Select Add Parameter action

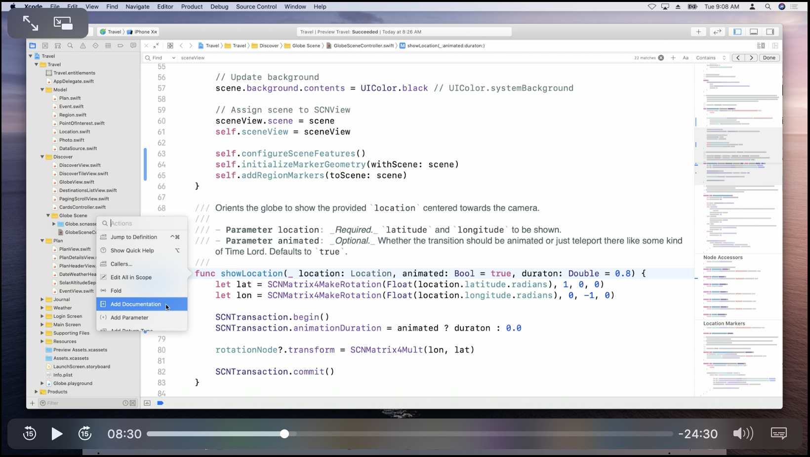[x=142, y=317]
